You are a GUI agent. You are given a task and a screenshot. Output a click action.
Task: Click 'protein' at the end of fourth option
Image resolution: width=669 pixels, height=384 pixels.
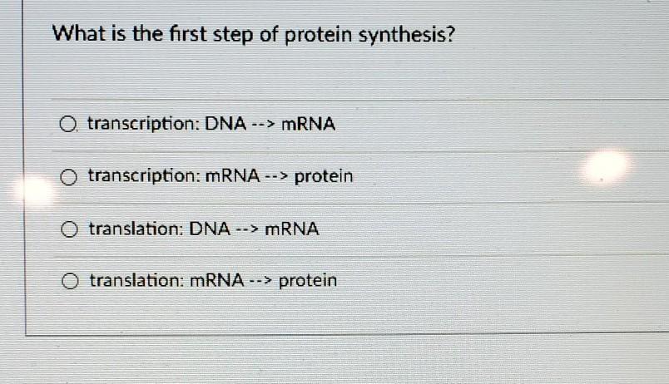click(x=308, y=281)
